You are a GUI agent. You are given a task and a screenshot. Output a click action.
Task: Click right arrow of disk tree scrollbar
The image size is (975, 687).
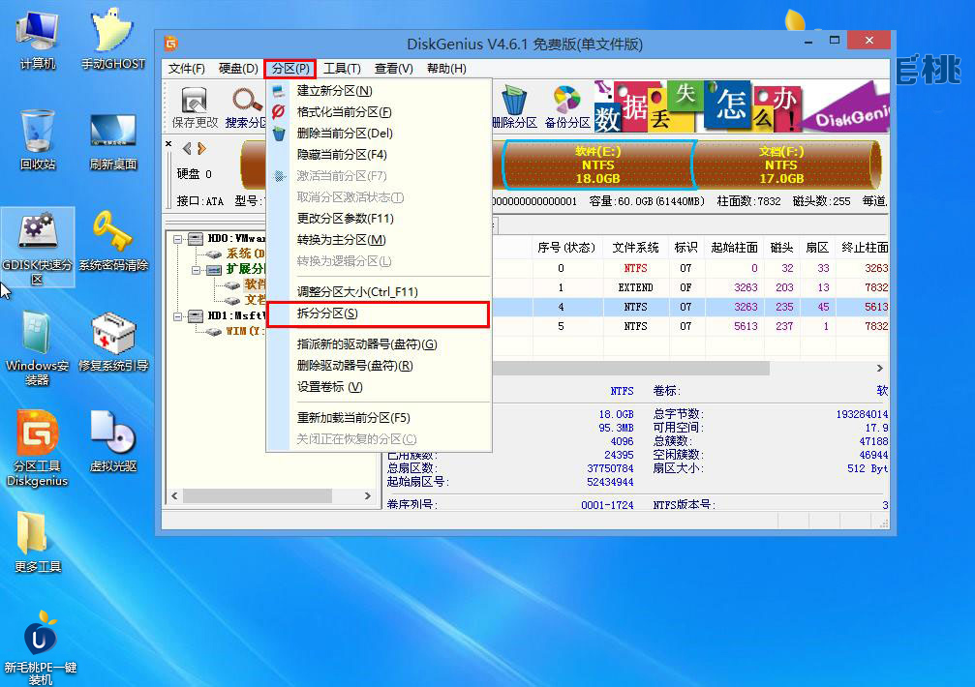pyautogui.click(x=368, y=495)
